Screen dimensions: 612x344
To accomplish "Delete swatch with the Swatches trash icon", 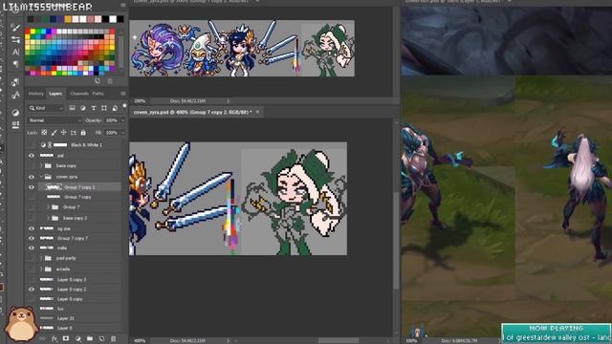I will point(110,81).
